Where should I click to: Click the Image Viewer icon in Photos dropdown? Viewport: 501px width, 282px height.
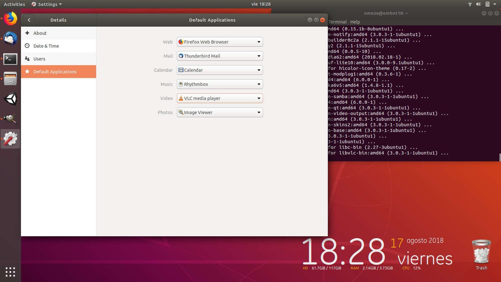click(181, 112)
